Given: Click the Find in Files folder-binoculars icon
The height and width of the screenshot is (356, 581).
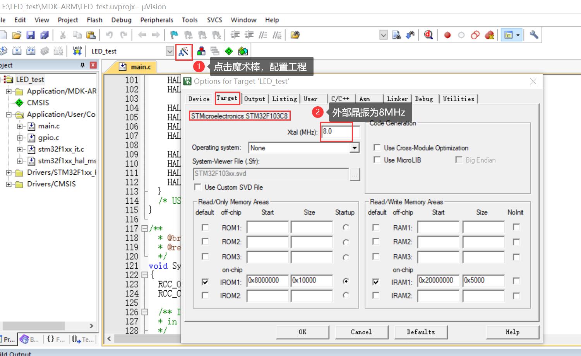Looking at the screenshot, I should pyautogui.click(x=295, y=35).
